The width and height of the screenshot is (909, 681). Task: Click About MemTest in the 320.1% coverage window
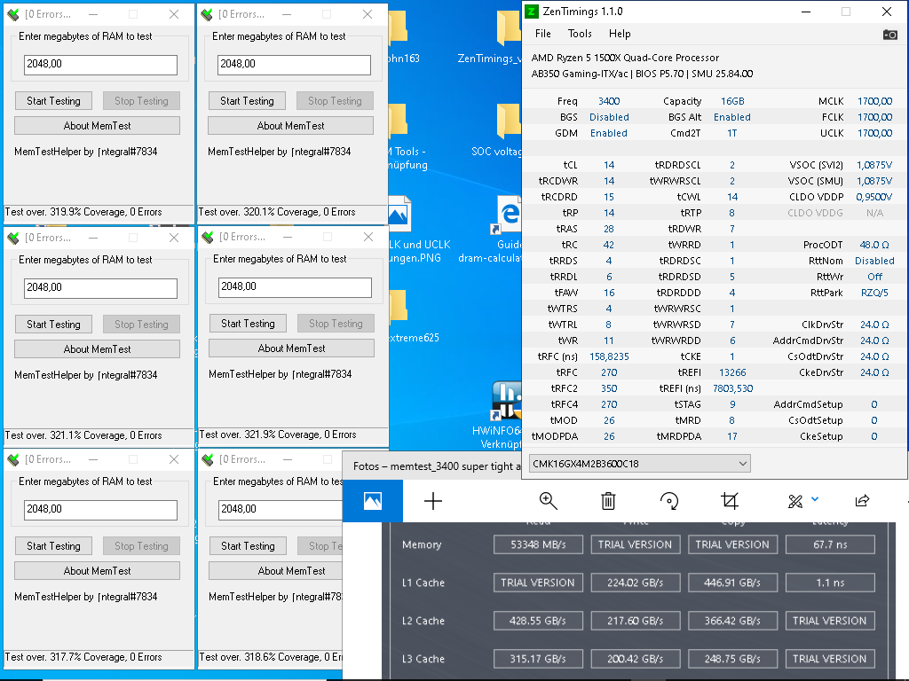[291, 126]
